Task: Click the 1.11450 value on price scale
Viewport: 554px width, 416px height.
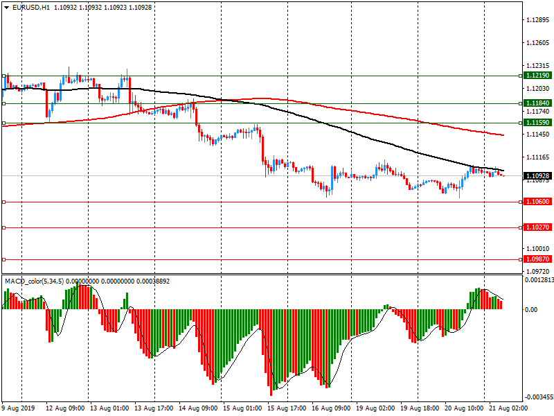Action: 538,135
